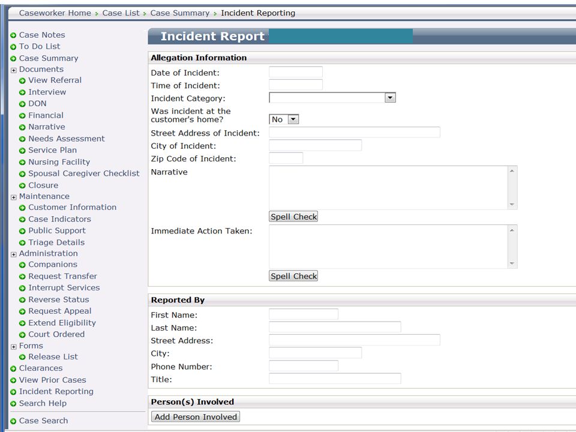Click the Time of Incident field
Image resolution: width=576 pixels, height=432 pixels.
coord(296,85)
